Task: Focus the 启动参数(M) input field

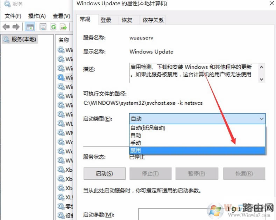Action: point(201,214)
